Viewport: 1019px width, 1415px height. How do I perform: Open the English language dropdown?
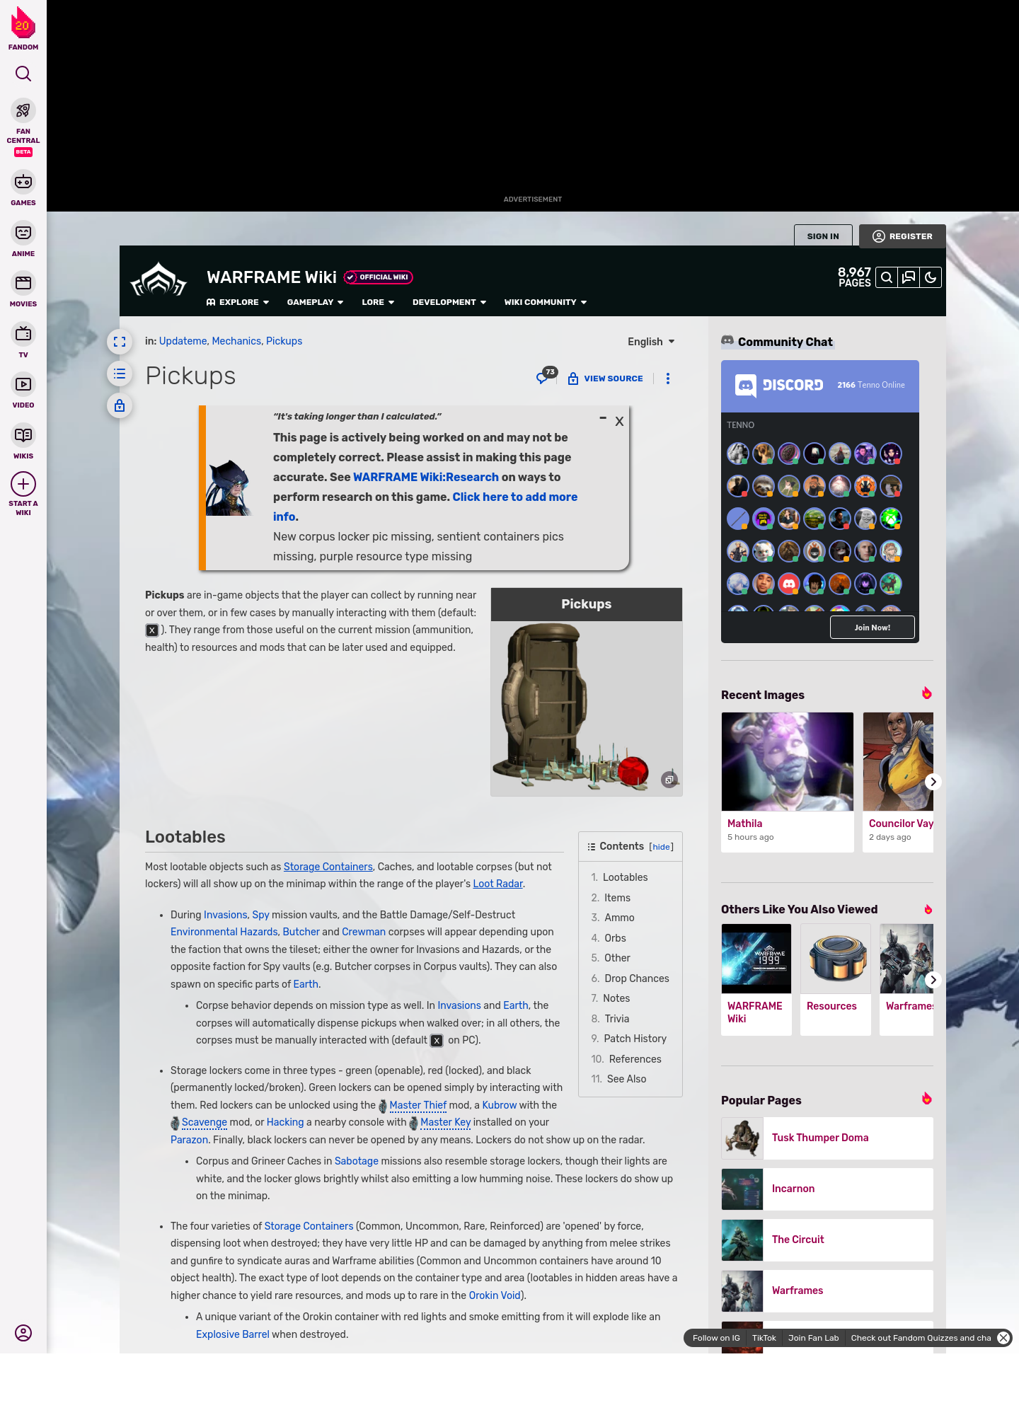[651, 342]
